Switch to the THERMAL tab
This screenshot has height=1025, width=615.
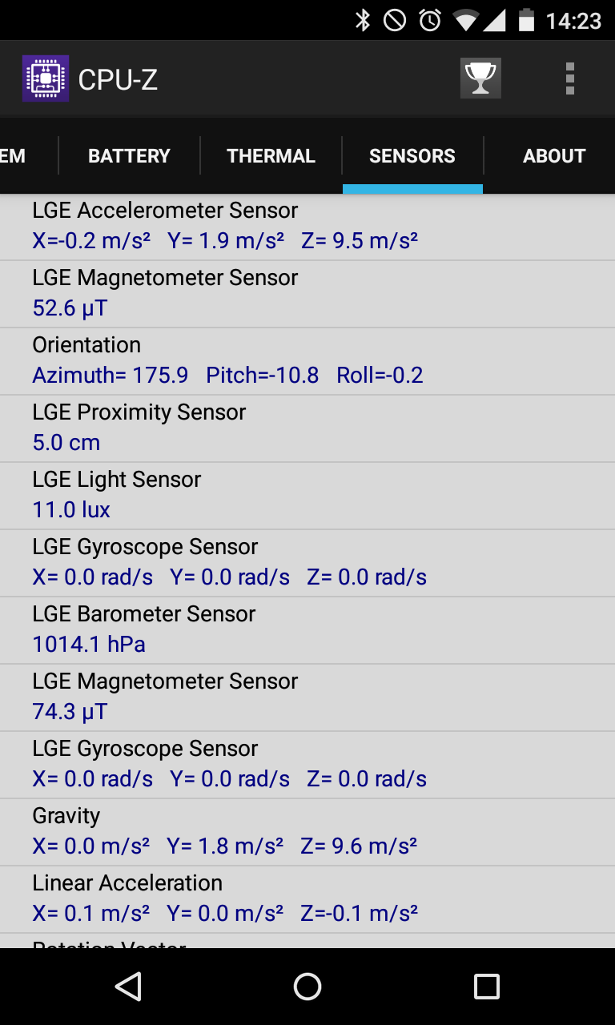[271, 156]
